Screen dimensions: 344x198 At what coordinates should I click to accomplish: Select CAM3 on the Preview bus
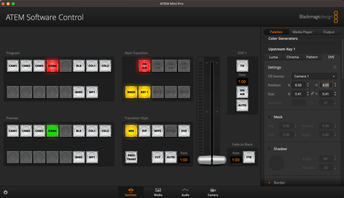39,131
